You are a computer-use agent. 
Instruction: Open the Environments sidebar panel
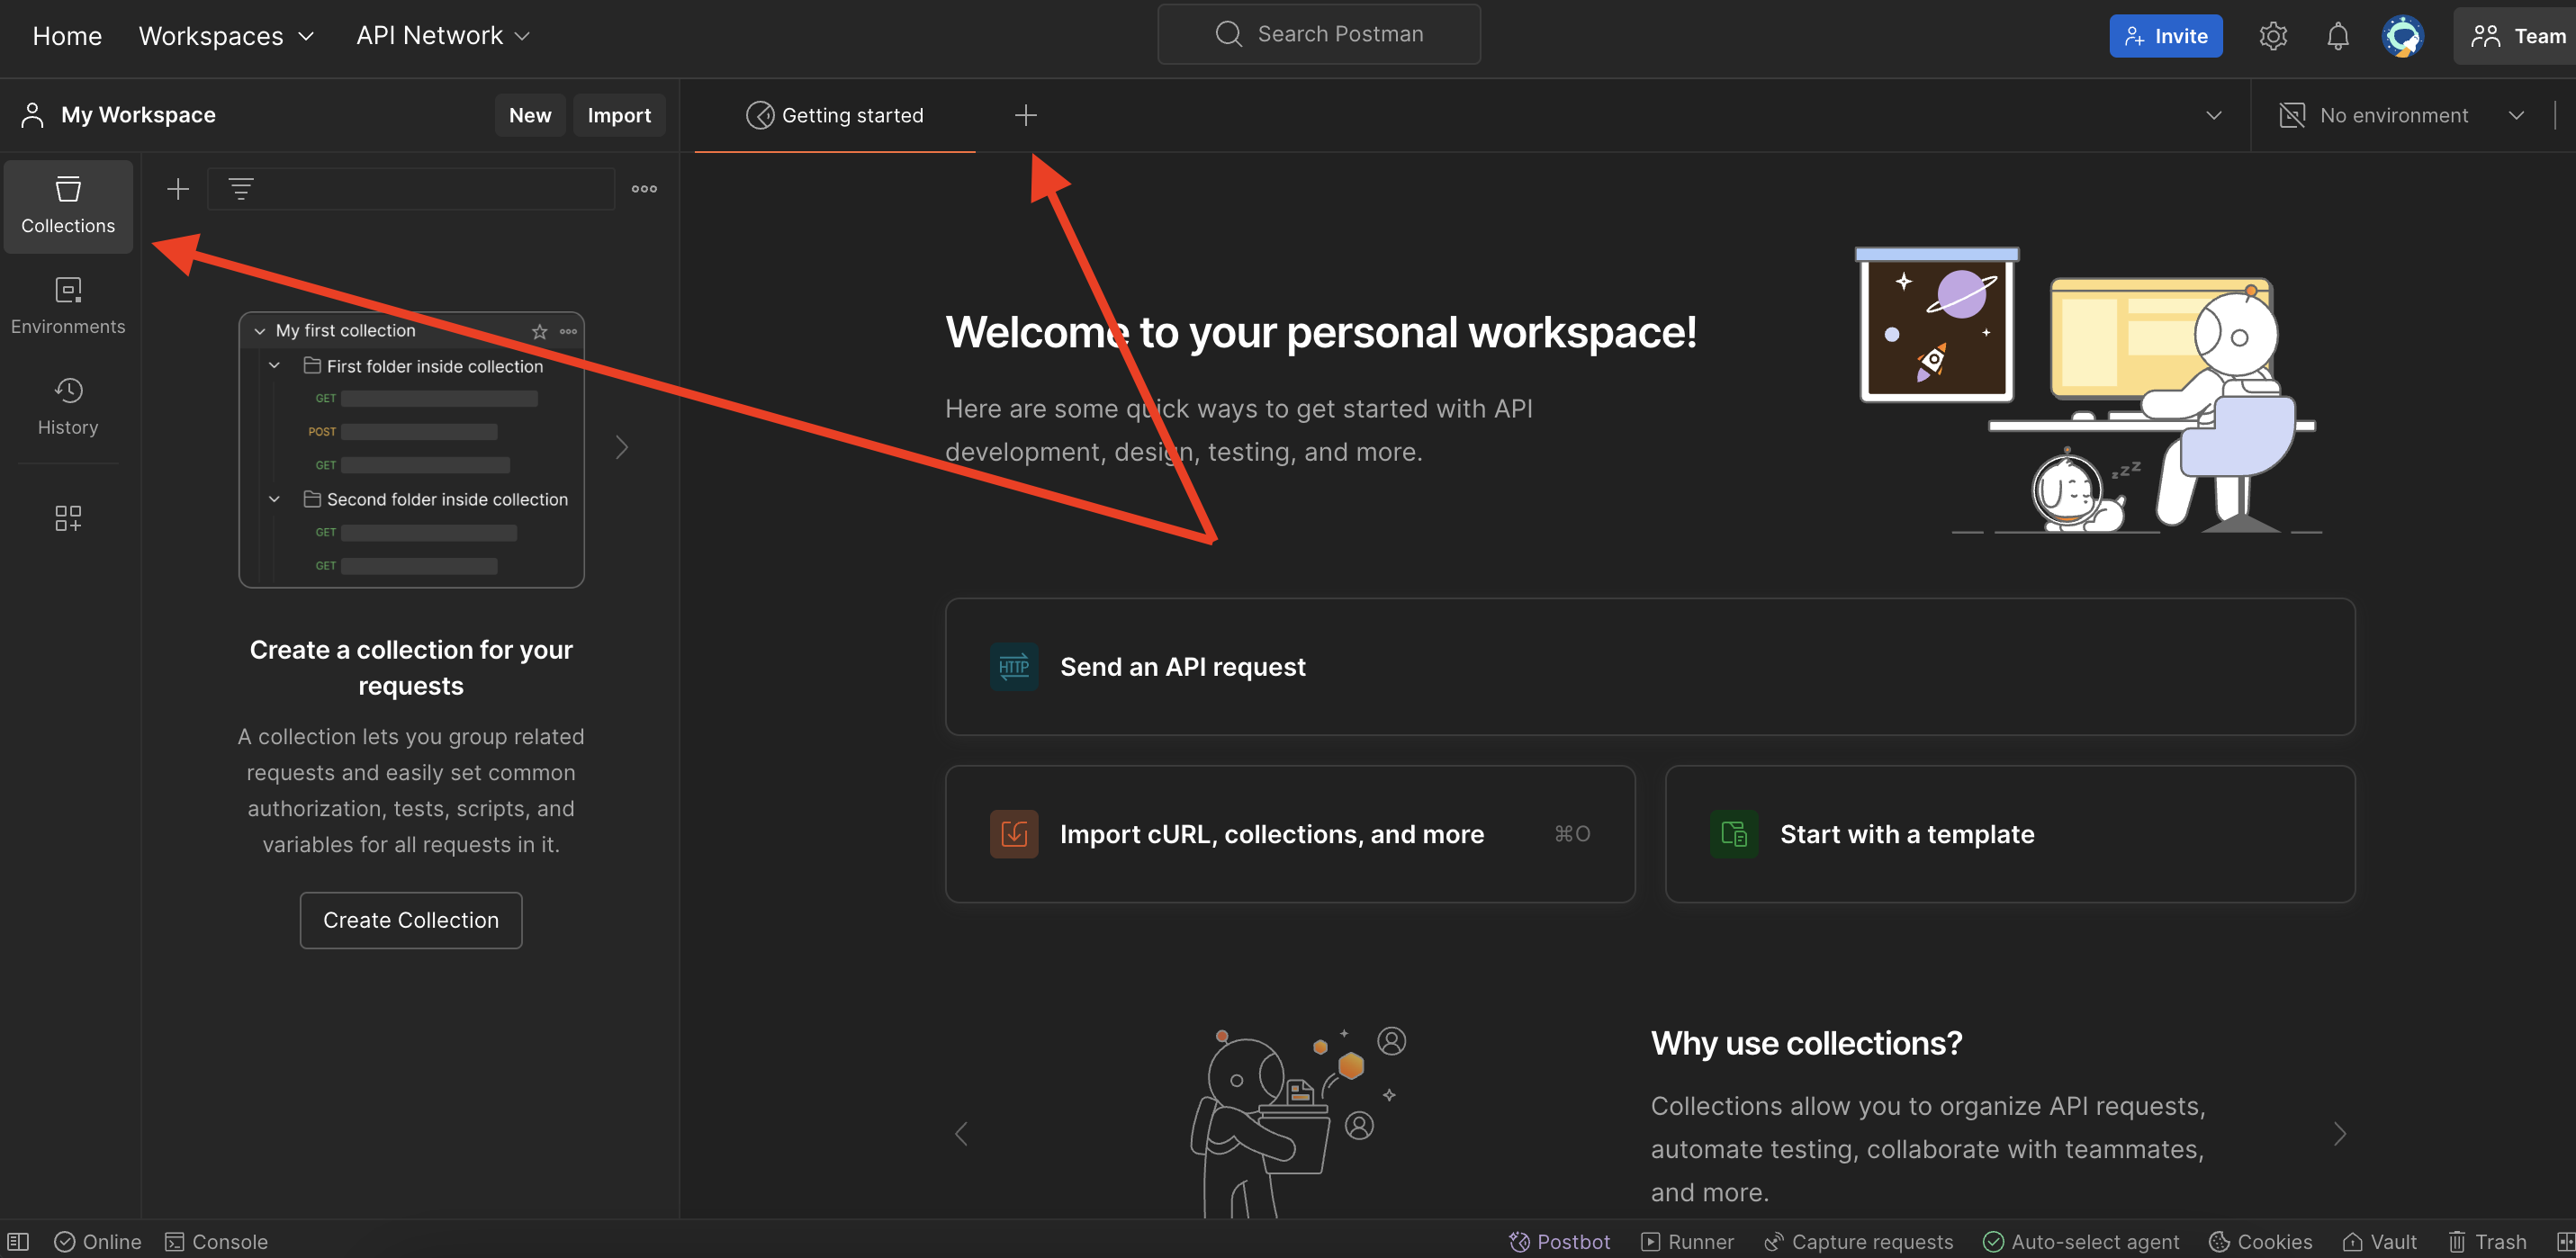pos(68,306)
